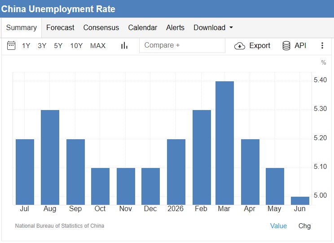This screenshot has height=243, width=334.
Task: Click the Compare + input field
Action: 182,45
